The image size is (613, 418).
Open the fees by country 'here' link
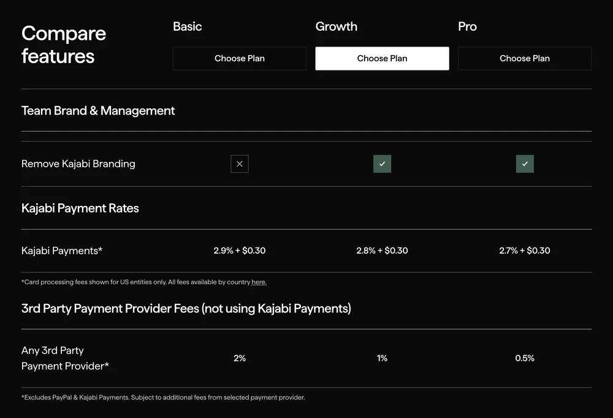coord(259,282)
